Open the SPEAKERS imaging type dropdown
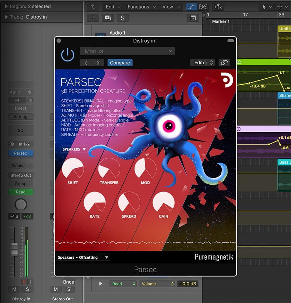Image resolution: width=291 pixels, height=303 pixels. [x=74, y=149]
